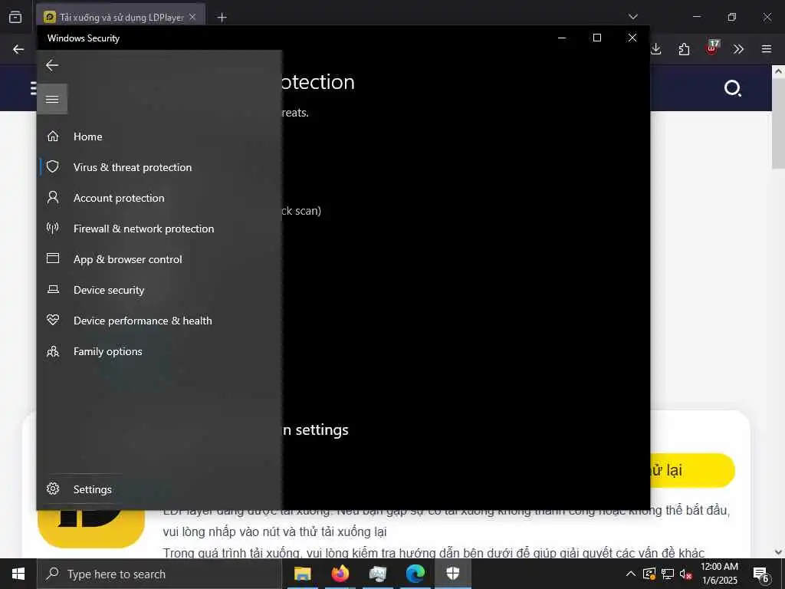Minimize the Windows Security window
The image size is (785, 589).
(562, 38)
